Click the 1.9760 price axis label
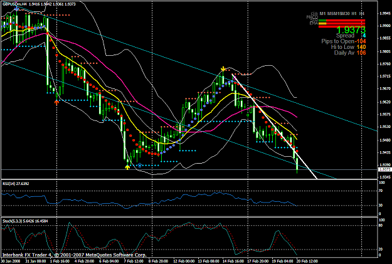This screenshot has width=392, height=264. 385,64
